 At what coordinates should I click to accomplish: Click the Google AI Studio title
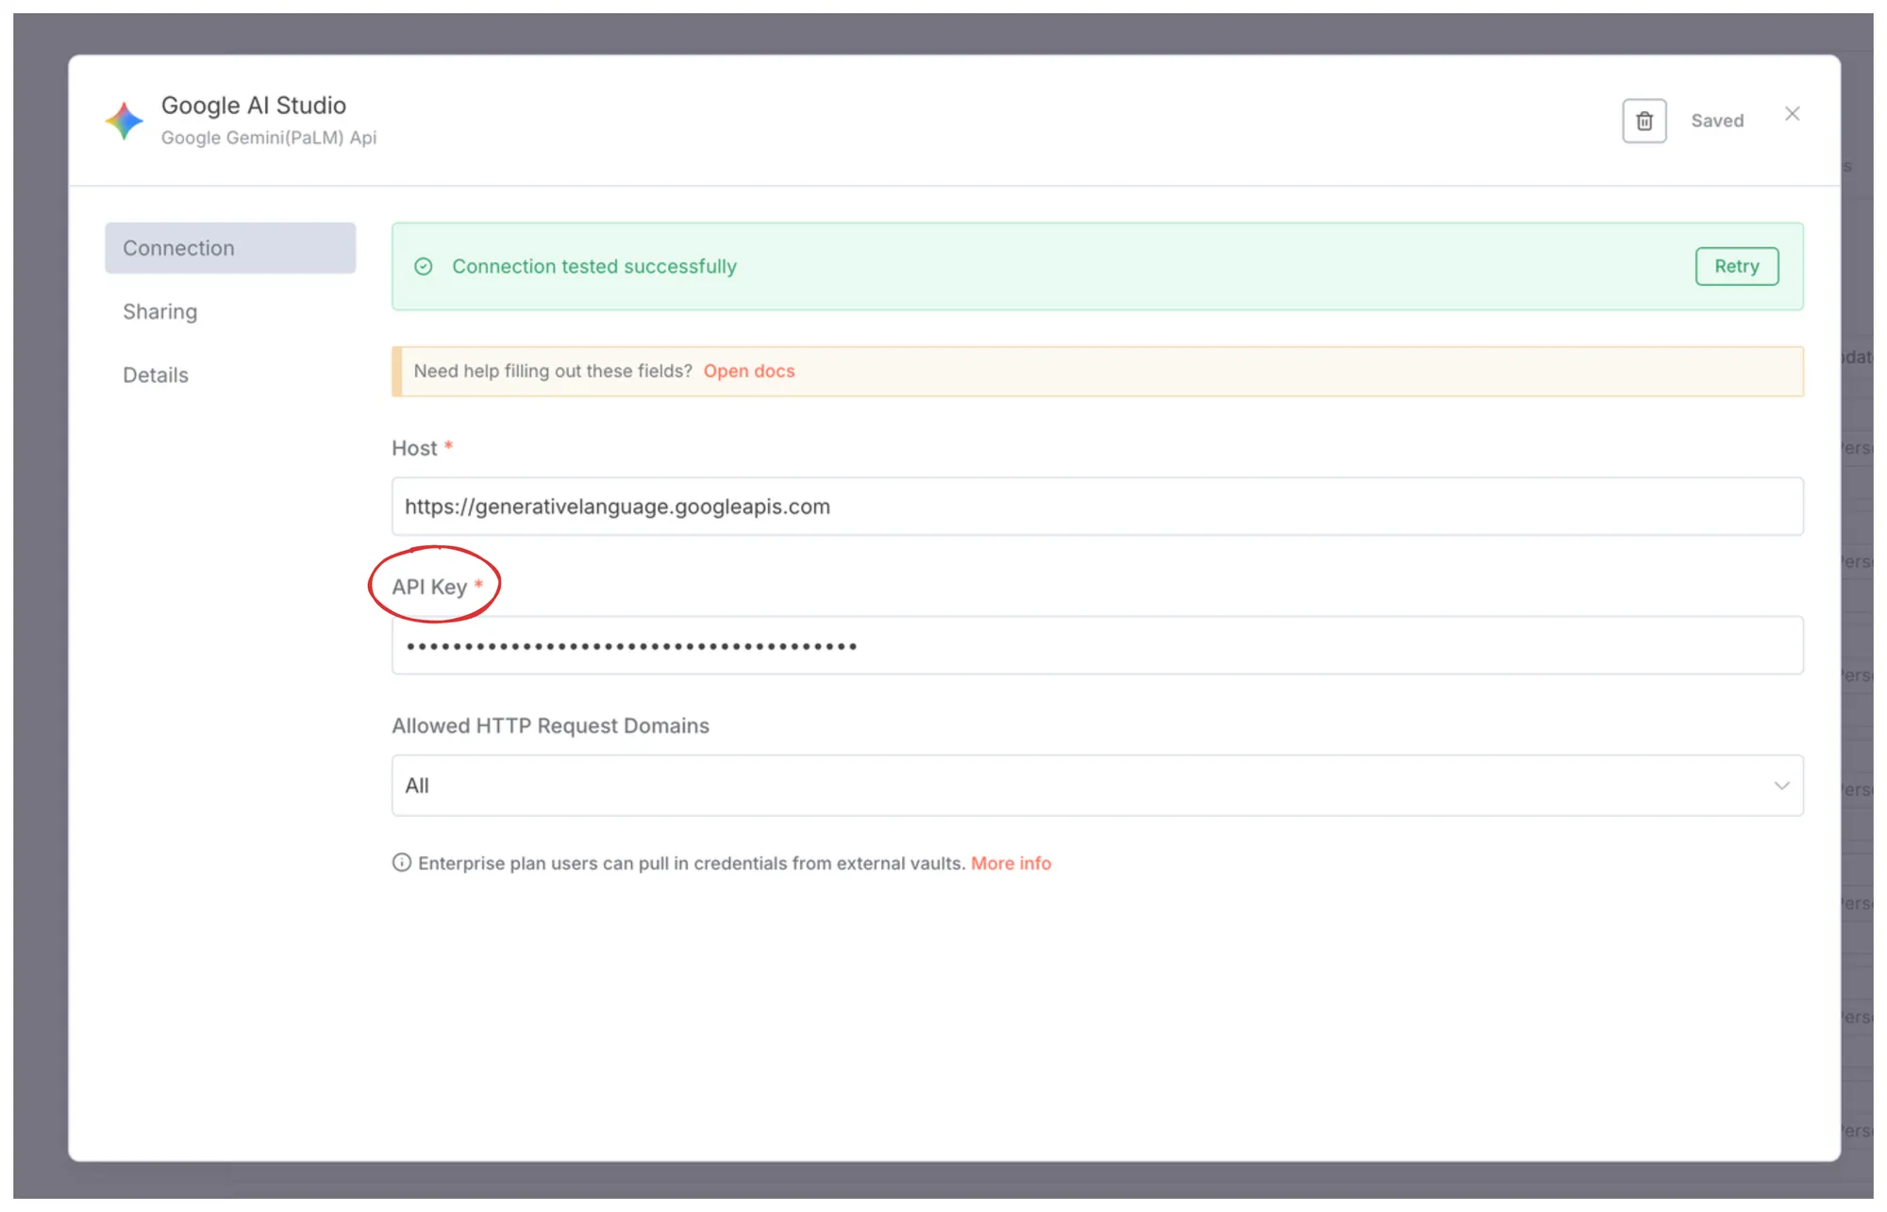254,106
